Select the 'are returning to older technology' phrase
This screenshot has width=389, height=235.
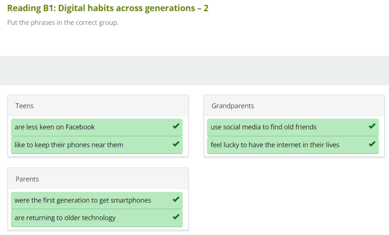pos(65,218)
